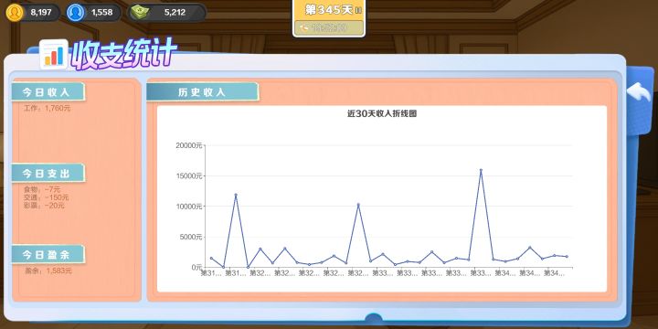This screenshot has width=658, height=329.
Task: Click the 食物 expense line
Action: tap(42, 190)
